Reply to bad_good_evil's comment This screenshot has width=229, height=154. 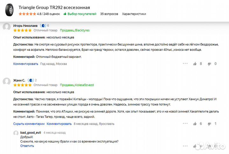(x=27, y=146)
